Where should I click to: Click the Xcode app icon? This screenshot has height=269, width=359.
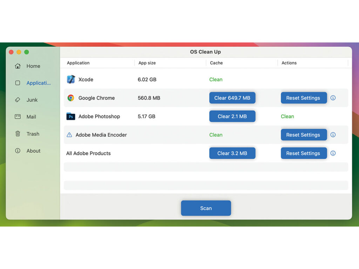[71, 80]
